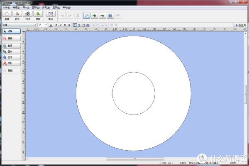Screen dimensions: 249x166
Task: Select the Select (选择) pointer tool
Action: click(12, 31)
